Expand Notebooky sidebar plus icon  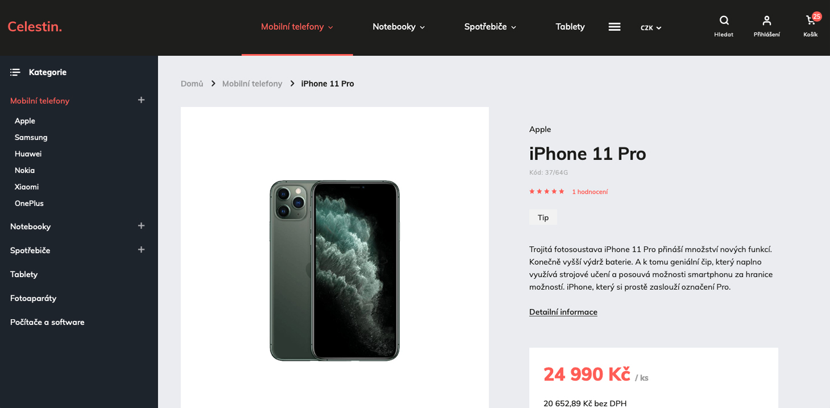pyautogui.click(x=141, y=226)
